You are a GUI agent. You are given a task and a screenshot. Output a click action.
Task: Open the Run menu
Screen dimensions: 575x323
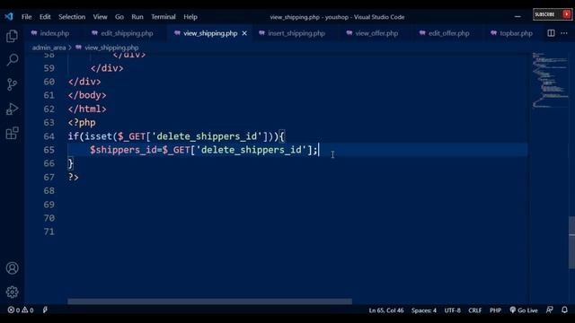(x=137, y=17)
